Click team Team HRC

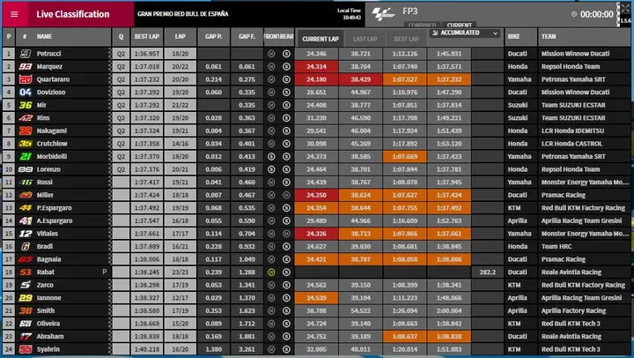pyautogui.click(x=557, y=246)
